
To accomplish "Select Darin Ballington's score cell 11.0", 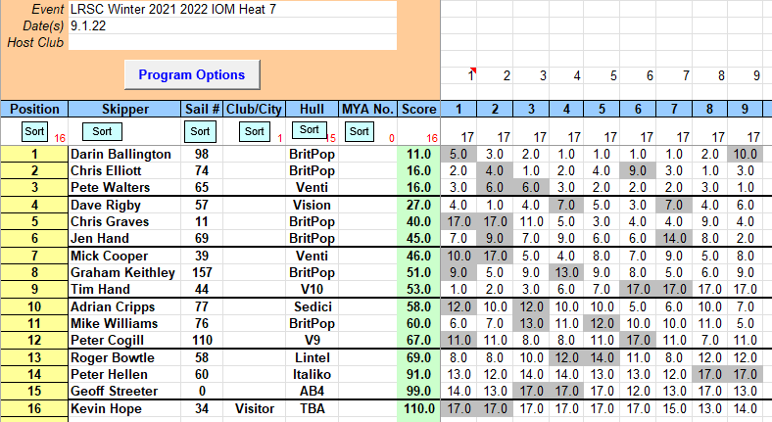I will tap(418, 155).
